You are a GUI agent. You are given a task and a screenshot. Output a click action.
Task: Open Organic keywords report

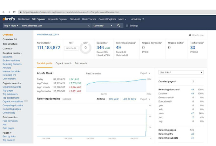tap(12, 87)
